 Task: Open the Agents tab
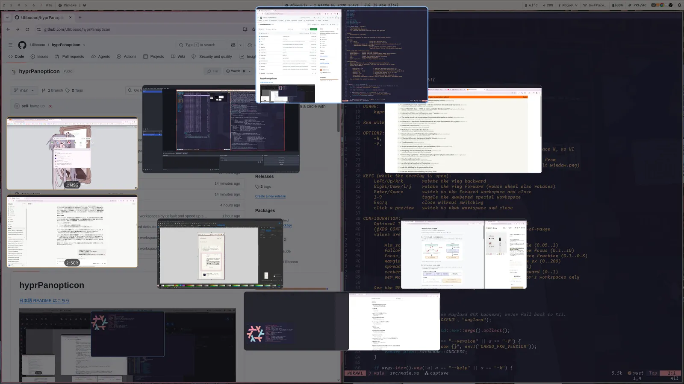[100, 56]
